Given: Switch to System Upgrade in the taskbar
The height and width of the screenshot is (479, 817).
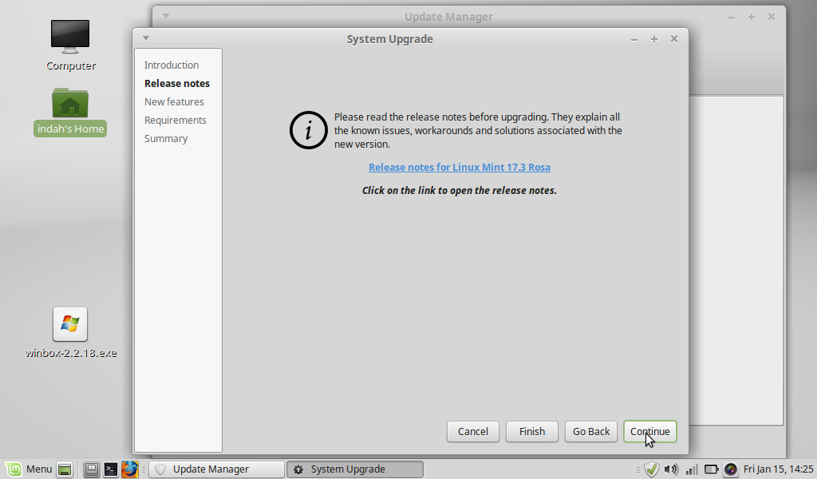Looking at the screenshot, I should (x=355, y=469).
